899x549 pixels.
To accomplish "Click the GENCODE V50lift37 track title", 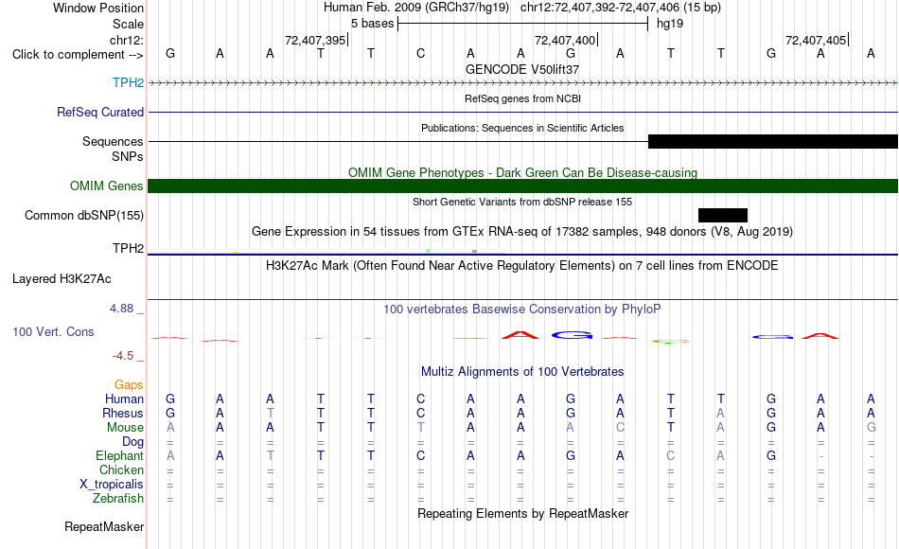I will pyautogui.click(x=522, y=69).
